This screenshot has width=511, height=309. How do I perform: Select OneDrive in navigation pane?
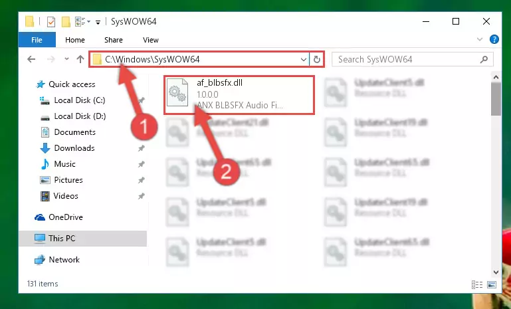(x=66, y=217)
